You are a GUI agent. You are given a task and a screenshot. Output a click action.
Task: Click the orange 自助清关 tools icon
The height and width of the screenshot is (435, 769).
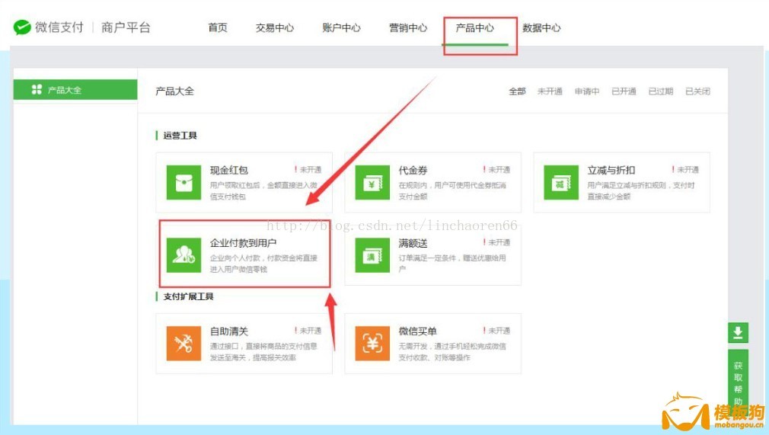click(x=183, y=343)
